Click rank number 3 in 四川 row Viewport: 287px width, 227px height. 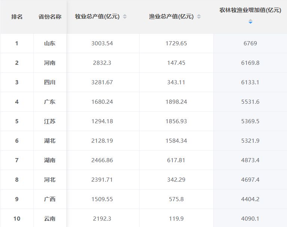pos(17,82)
